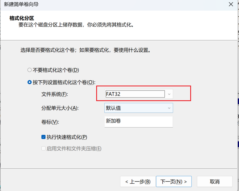
Task: Click the 格式化分区 heading
Action: 22,18
